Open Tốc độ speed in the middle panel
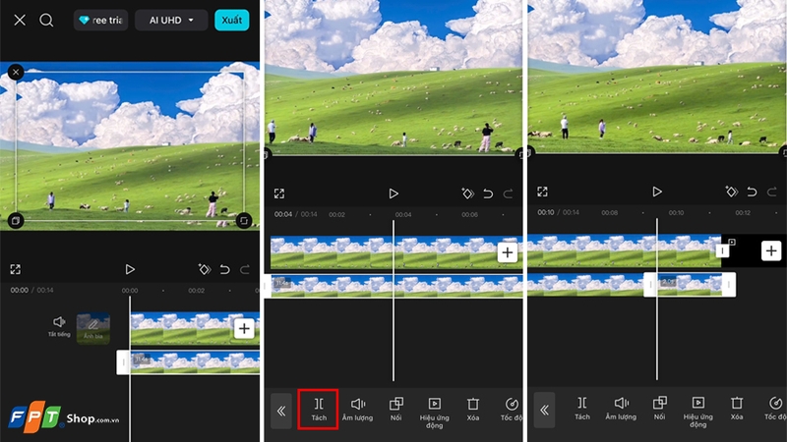Screen dimensions: 787x442 point(511,410)
